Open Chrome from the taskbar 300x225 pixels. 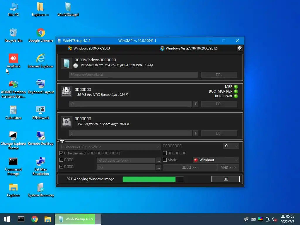(35, 219)
